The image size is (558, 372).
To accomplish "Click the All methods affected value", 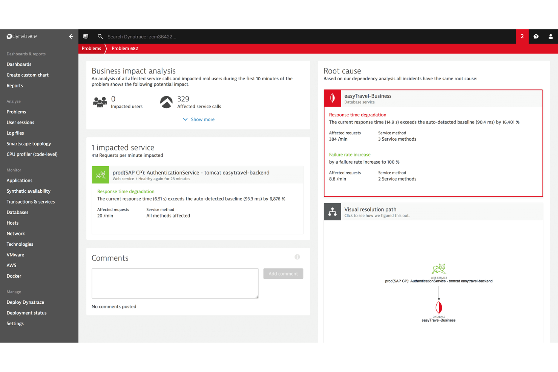I will point(168,216).
